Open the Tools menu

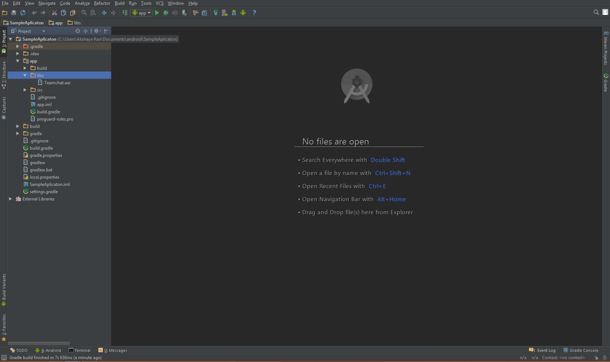click(146, 3)
